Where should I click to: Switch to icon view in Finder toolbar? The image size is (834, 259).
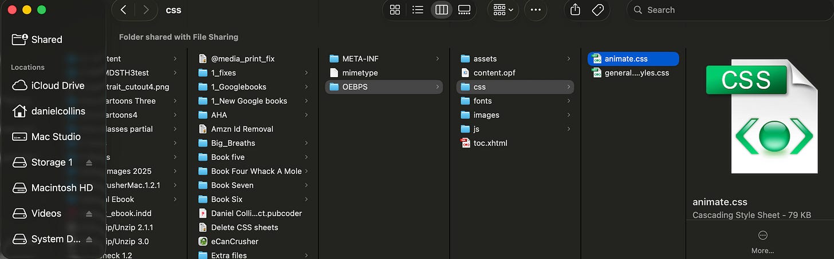coord(395,10)
